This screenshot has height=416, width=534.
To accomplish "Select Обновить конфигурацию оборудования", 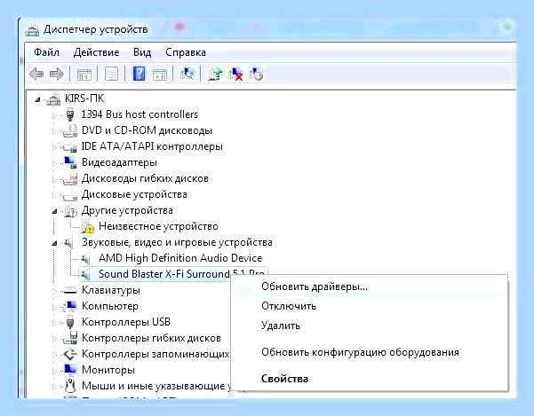I will click(370, 352).
